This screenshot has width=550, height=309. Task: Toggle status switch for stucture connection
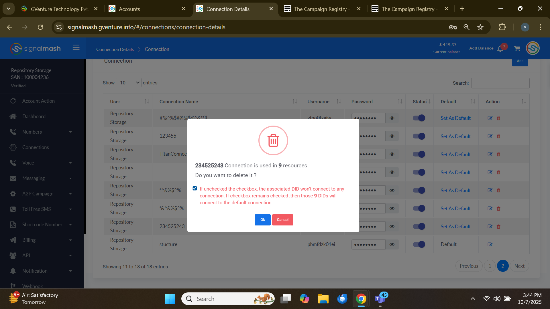[x=419, y=245]
